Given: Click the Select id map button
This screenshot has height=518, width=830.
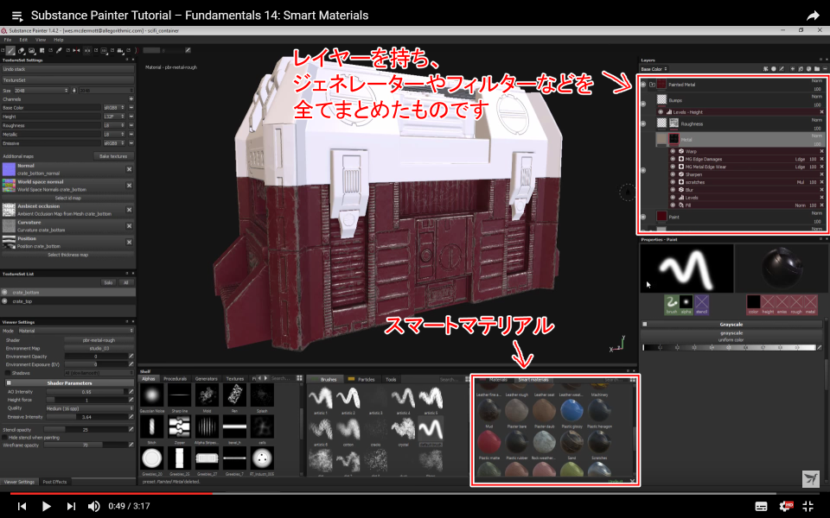Looking at the screenshot, I should click(67, 198).
